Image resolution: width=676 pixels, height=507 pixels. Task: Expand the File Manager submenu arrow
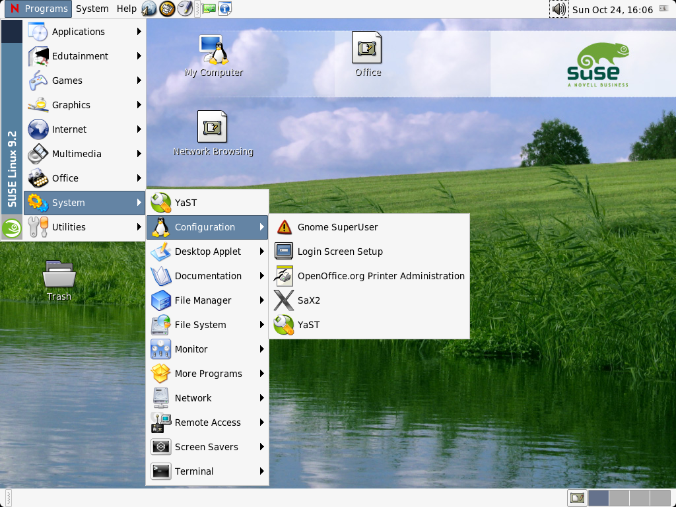click(261, 300)
